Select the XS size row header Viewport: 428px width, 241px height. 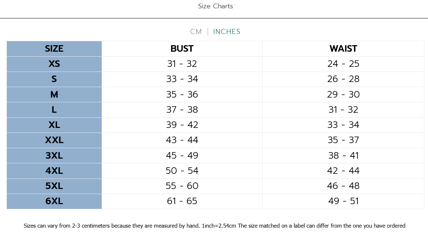pyautogui.click(x=54, y=64)
